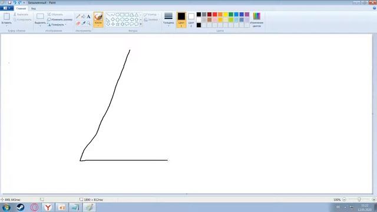Choose the purple color swatch

tap(247, 14)
